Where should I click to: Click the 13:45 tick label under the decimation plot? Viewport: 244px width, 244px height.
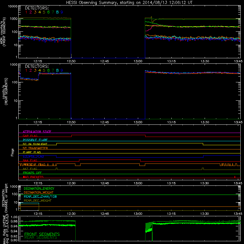238,214
